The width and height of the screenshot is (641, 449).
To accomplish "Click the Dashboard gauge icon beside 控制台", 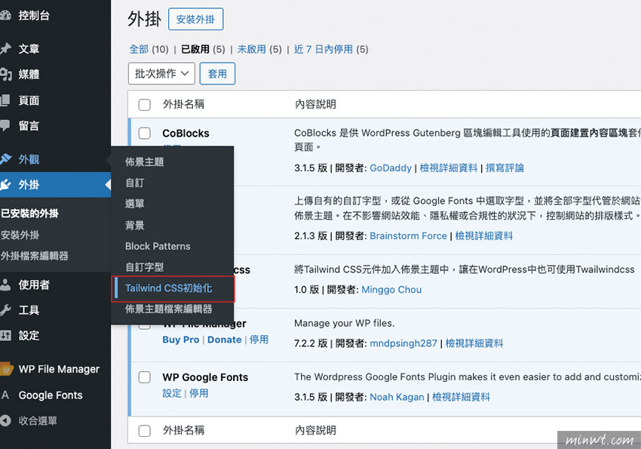I will click(x=5, y=16).
